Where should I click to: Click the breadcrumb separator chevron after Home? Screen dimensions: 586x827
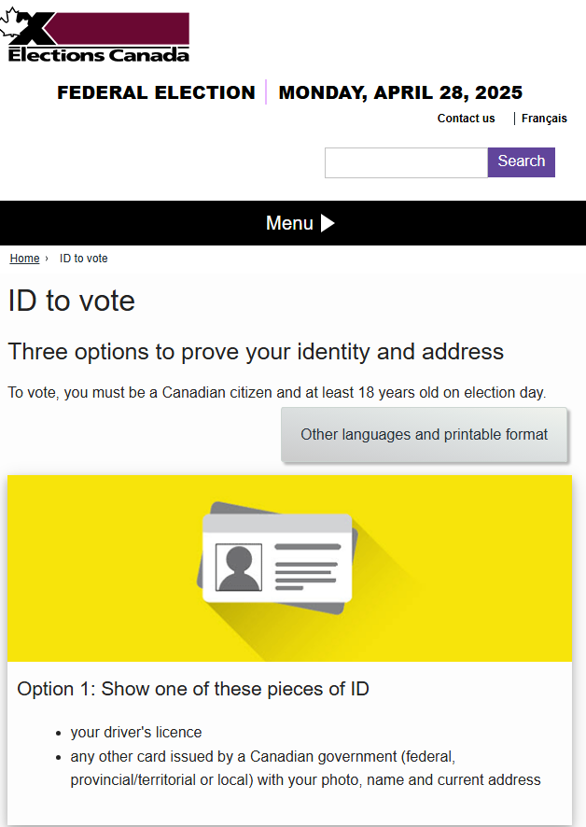[47, 259]
